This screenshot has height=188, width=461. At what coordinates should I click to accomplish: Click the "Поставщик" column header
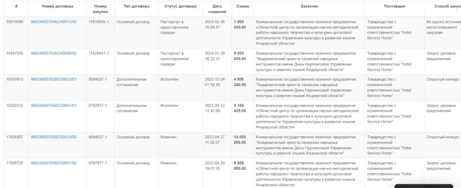394,7
